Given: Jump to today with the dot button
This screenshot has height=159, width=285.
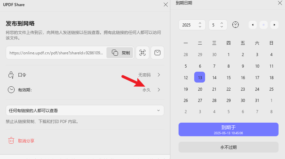Looking at the screenshot, I should tap(264, 25).
